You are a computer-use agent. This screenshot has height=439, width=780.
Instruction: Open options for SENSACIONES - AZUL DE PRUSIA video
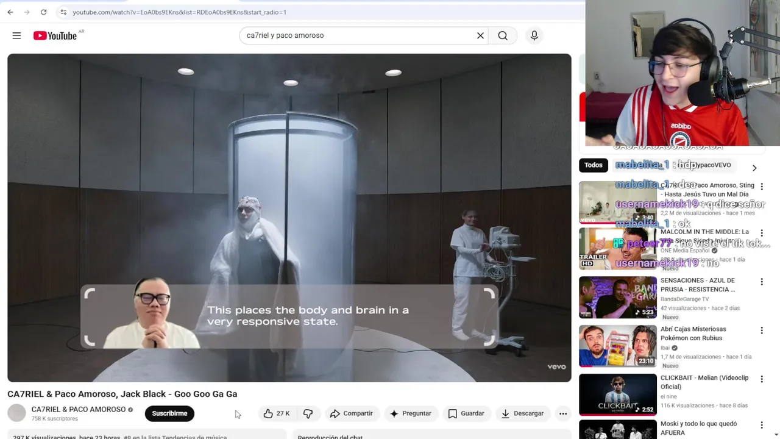pyautogui.click(x=761, y=282)
